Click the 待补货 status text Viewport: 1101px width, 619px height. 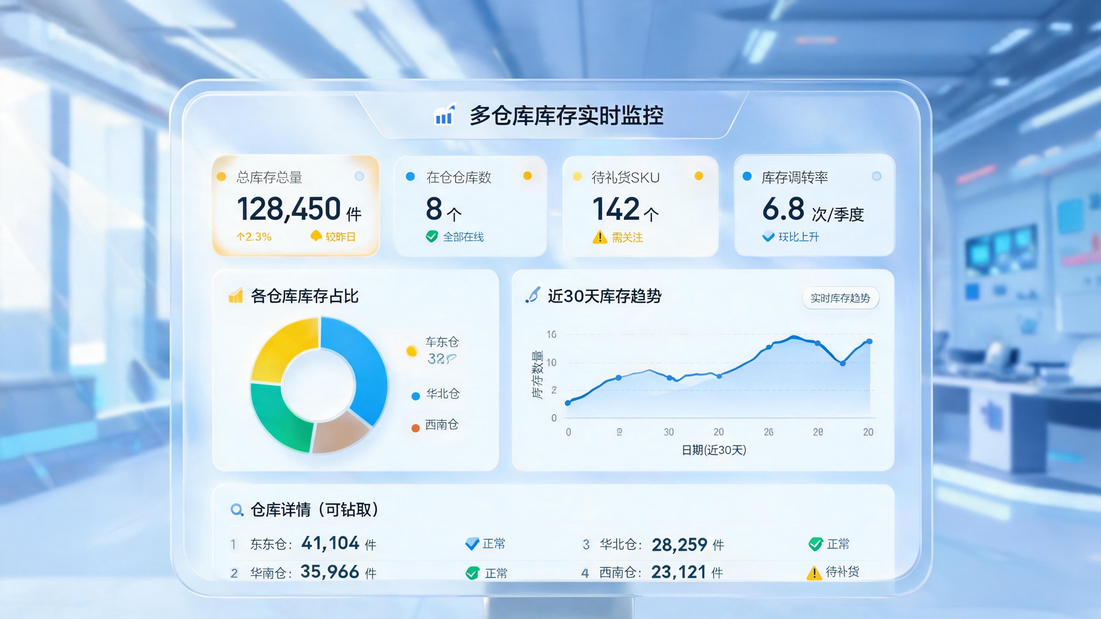(842, 571)
